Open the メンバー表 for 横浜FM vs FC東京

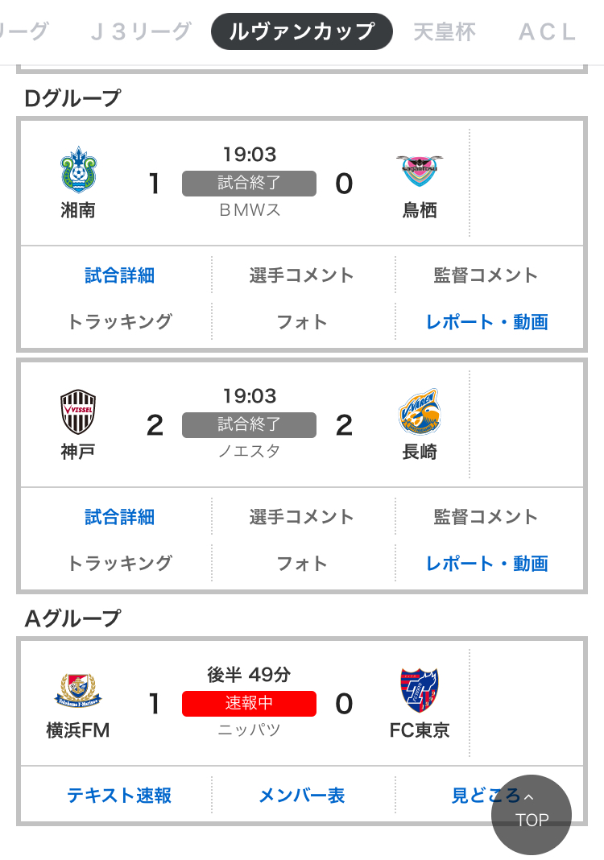click(301, 796)
